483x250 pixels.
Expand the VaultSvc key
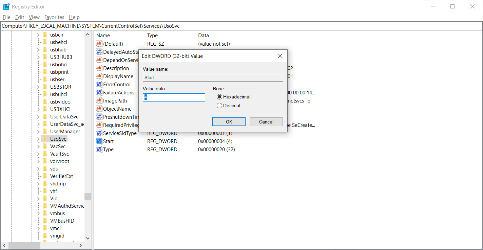pyautogui.click(x=38, y=154)
